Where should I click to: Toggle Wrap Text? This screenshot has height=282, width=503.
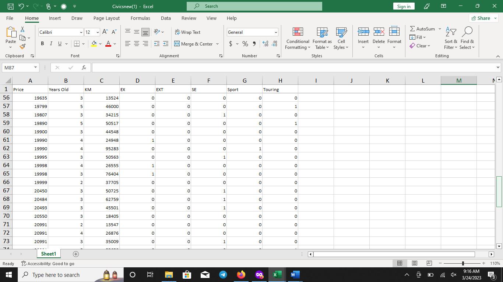pos(187,32)
